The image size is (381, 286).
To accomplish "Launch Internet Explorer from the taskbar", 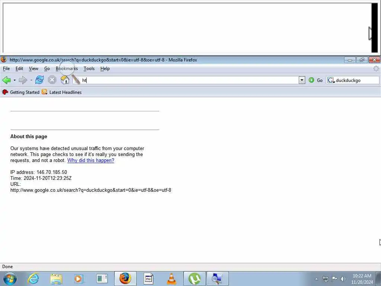I will (33, 279).
